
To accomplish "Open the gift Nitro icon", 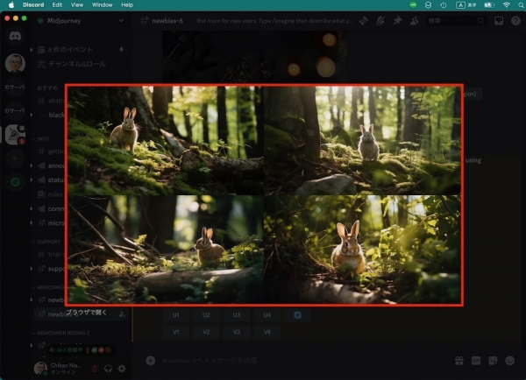I will click(x=459, y=361).
